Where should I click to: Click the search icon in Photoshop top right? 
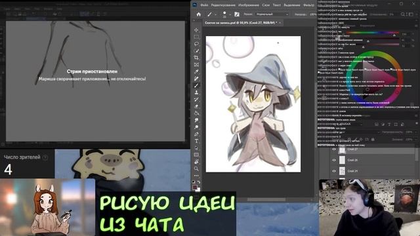(403, 14)
